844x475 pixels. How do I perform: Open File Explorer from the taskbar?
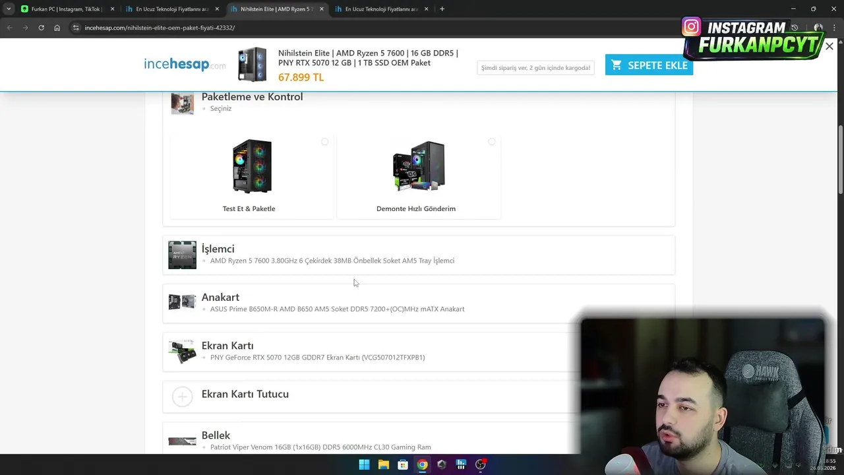tap(383, 464)
